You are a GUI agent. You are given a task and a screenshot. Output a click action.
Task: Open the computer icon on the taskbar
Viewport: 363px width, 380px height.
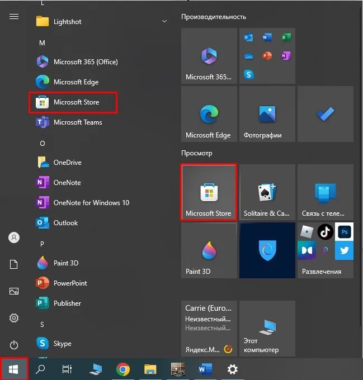tap(96, 369)
